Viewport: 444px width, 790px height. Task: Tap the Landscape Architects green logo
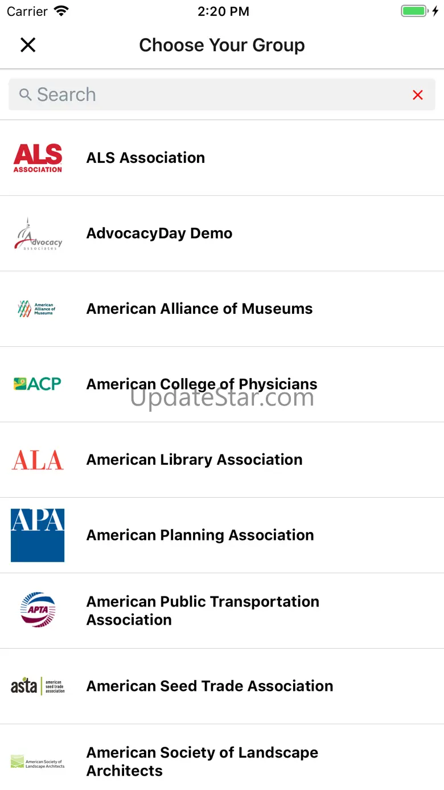38,762
